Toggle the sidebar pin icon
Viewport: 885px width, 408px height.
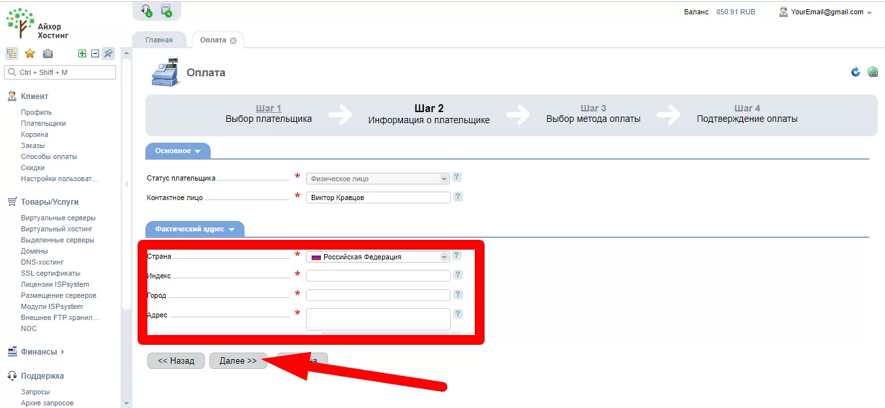pyautogui.click(x=109, y=53)
